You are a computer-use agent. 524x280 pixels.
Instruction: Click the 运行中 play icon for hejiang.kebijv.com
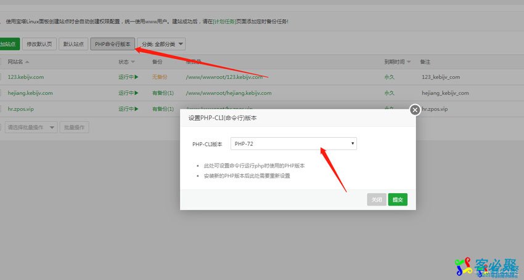[136, 93]
